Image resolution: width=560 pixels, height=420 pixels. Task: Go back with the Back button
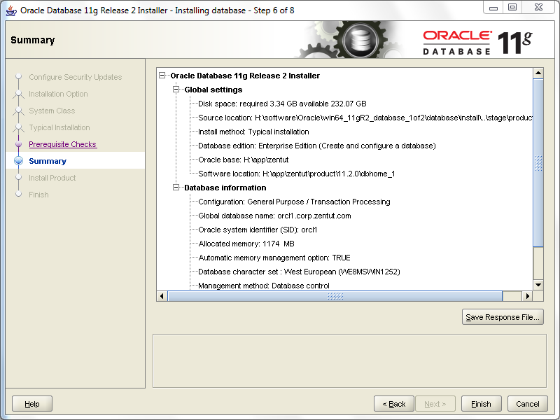coord(394,404)
